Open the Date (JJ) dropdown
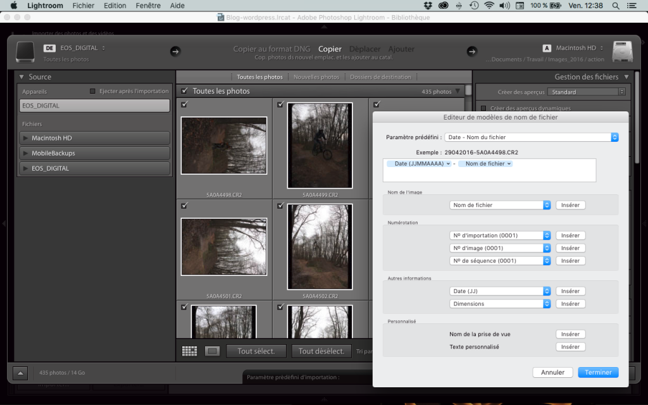This screenshot has width=648, height=405. coord(500,291)
